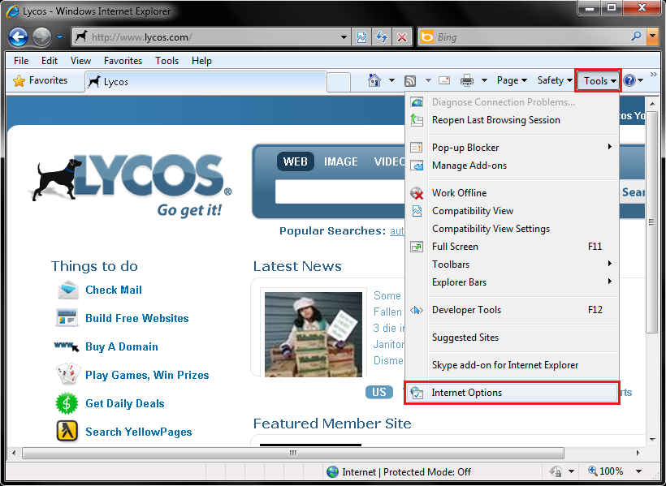Expand the Home button dropdown arrow

click(391, 80)
